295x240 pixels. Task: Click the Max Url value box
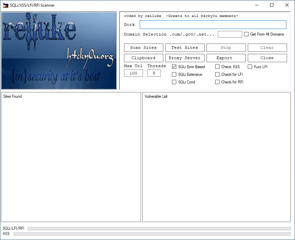[x=133, y=73]
